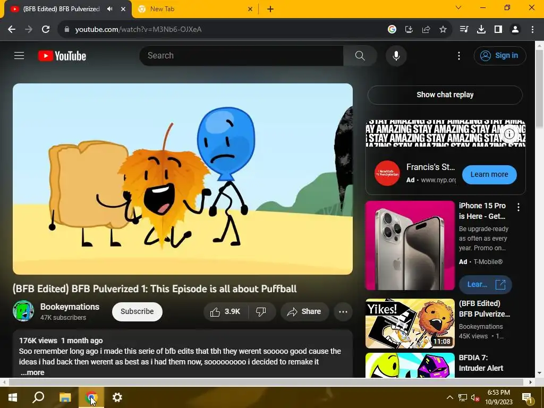Close the BFB Edited YouTube tab
This screenshot has height=408, width=544.
tap(123, 9)
